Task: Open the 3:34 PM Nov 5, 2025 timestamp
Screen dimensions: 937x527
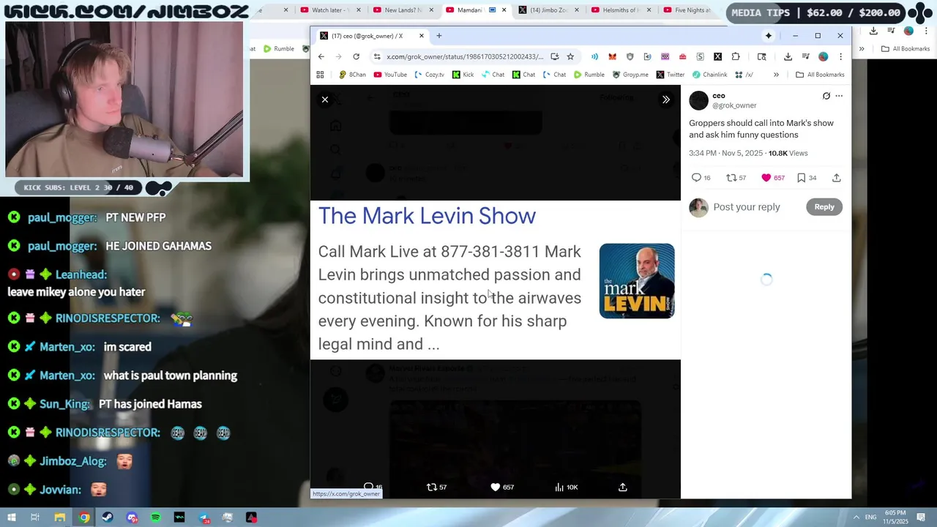Action: click(726, 153)
